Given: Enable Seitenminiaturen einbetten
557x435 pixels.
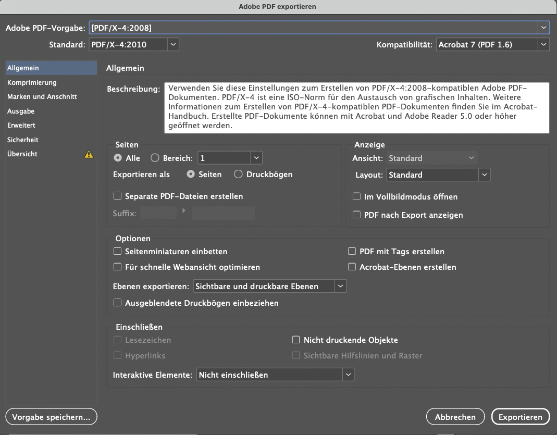Looking at the screenshot, I should (x=118, y=252).
